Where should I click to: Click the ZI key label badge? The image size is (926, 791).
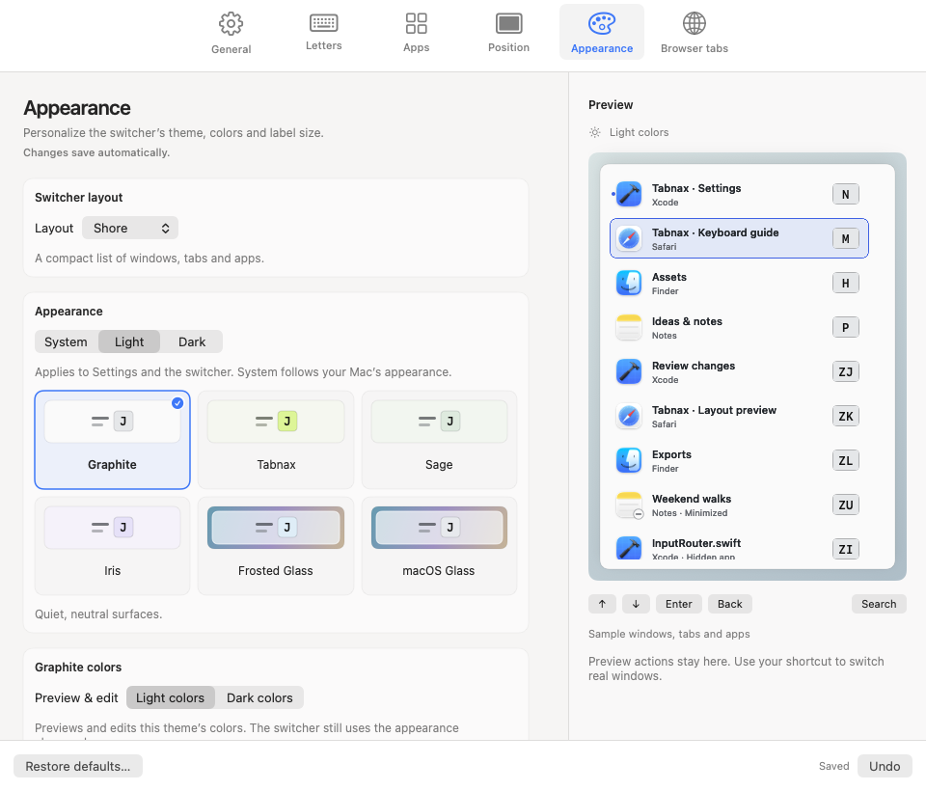[x=846, y=549]
